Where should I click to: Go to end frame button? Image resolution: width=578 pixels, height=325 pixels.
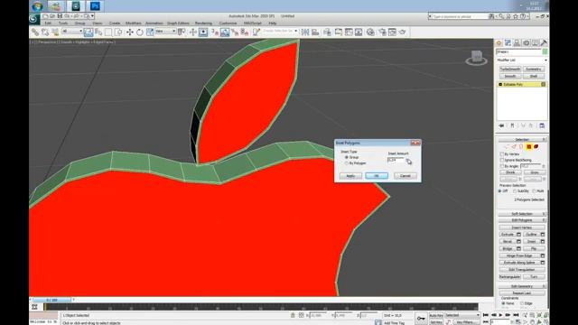pyautogui.click(x=516, y=315)
